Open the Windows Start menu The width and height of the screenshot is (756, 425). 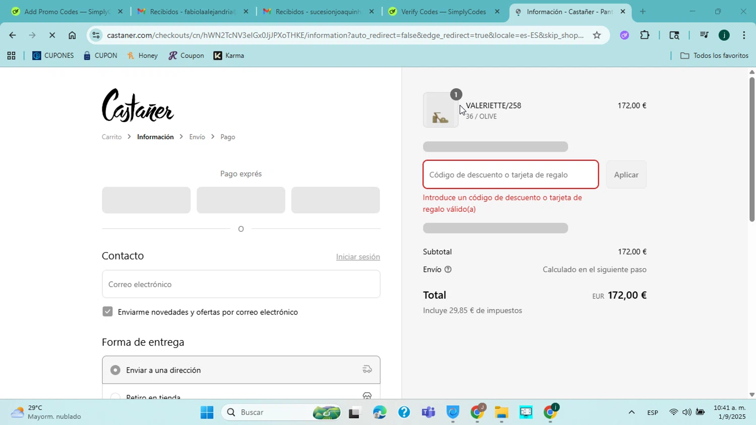(x=207, y=412)
